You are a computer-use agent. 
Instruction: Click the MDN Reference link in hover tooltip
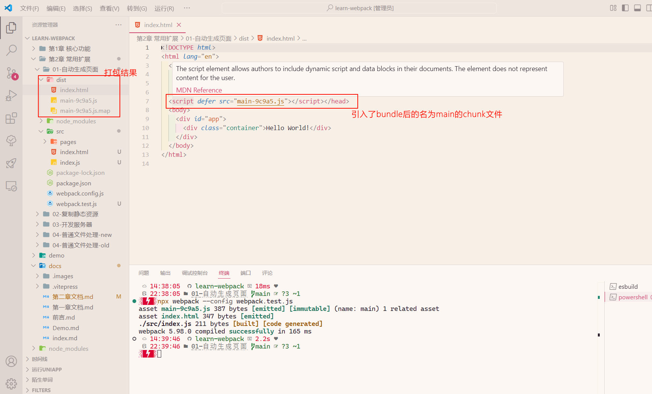(199, 90)
